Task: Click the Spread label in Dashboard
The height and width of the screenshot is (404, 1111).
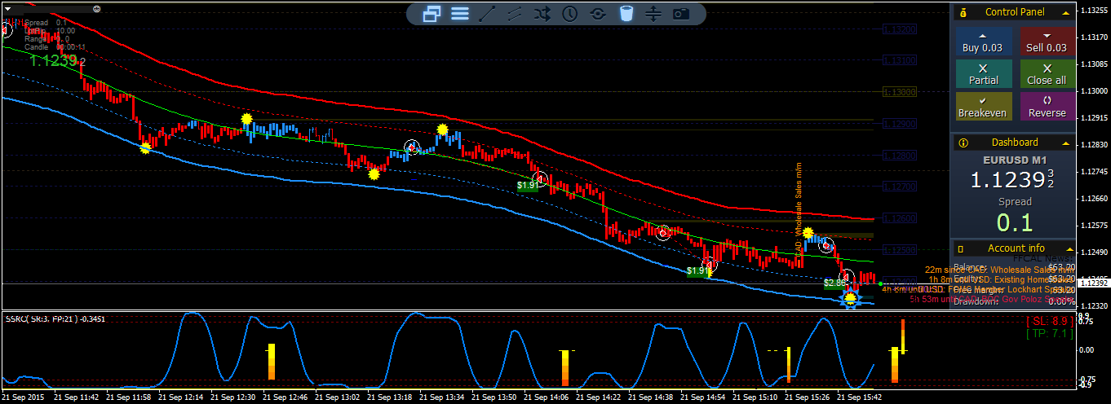Action: coord(1015,201)
